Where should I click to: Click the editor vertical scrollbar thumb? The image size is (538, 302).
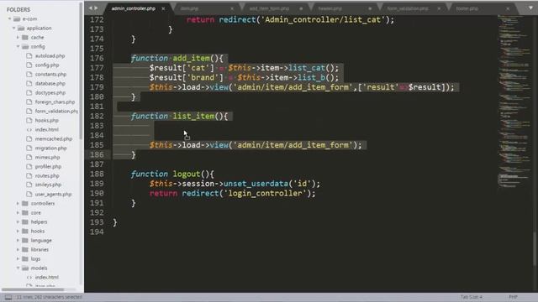[x=535, y=248]
